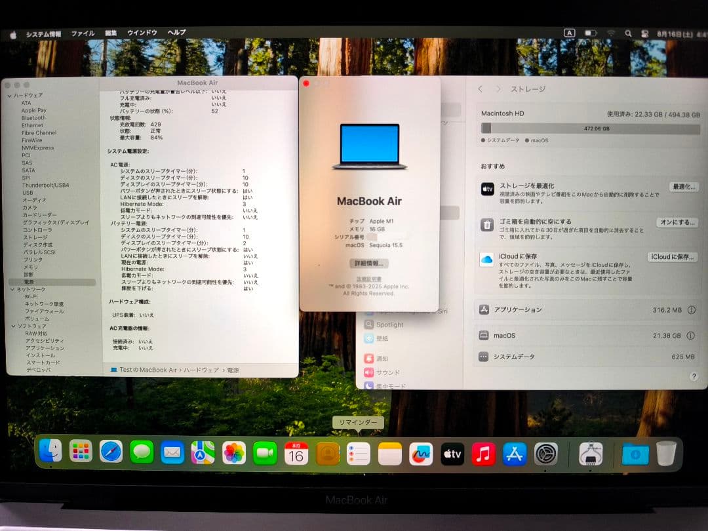This screenshot has width=708, height=531.
Task: Open Safari from the Dock
Action: (x=111, y=452)
